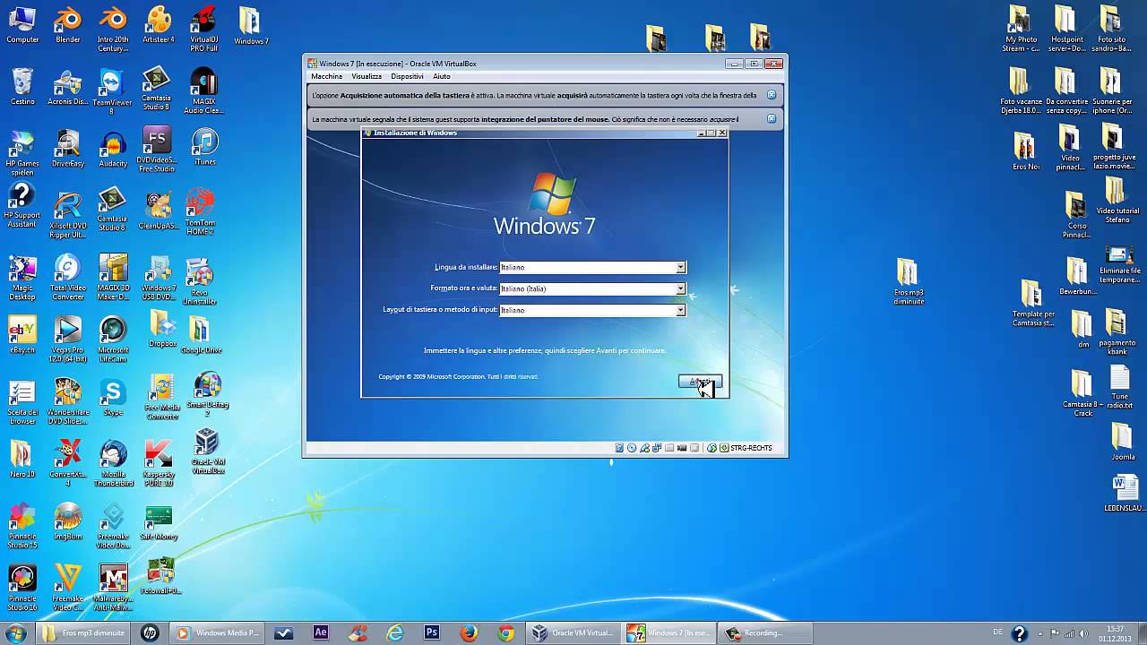The width and height of the screenshot is (1147, 645).
Task: Open the Artisteer 4 desktop icon
Action: pyautogui.click(x=159, y=26)
